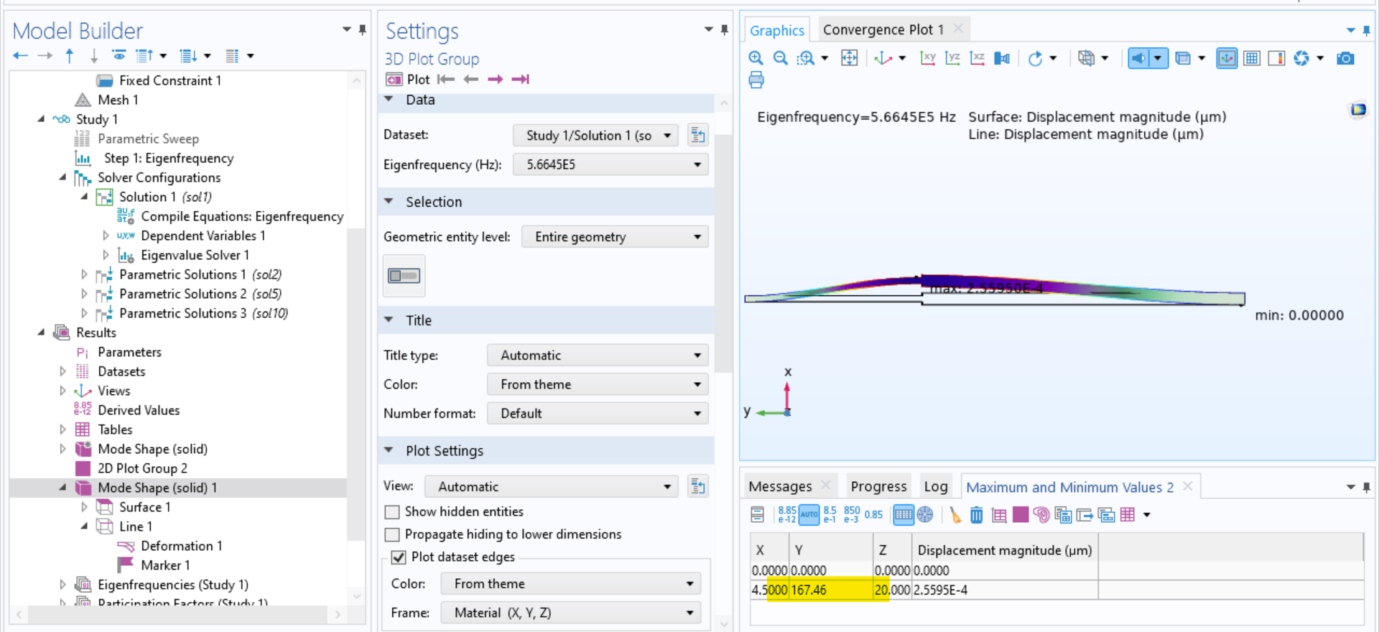This screenshot has height=632, width=1379.
Task: Take a snapshot with the camera icon
Action: click(x=1345, y=58)
